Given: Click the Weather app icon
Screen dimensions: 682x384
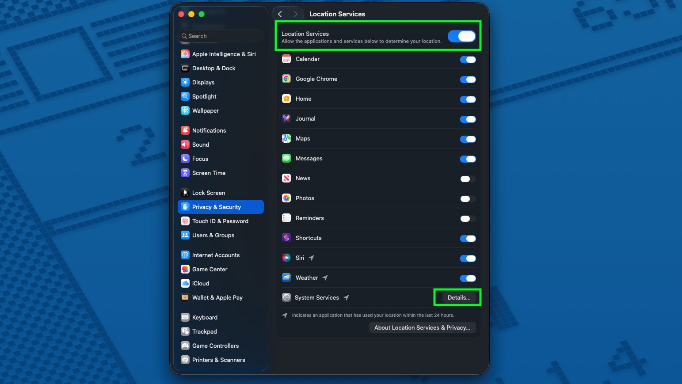Looking at the screenshot, I should click(286, 278).
